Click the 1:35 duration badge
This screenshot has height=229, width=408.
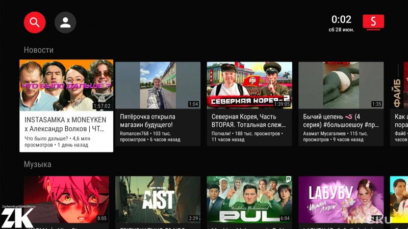pos(376,104)
